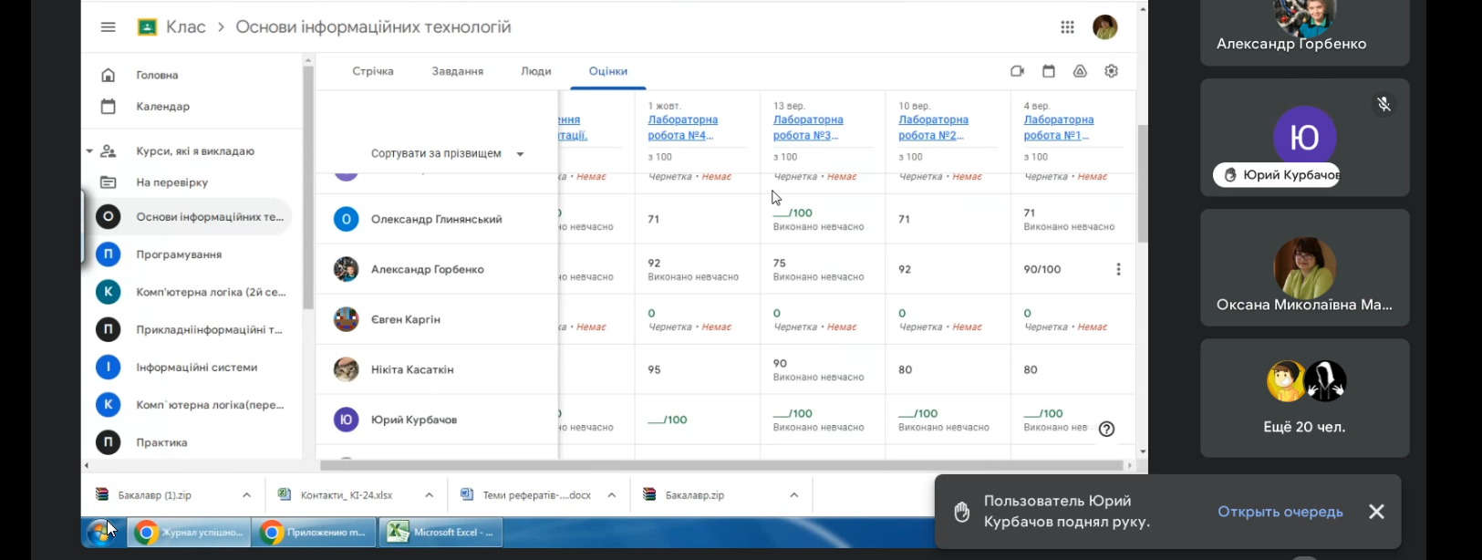Open the class calendar icon in toolbar
The image size is (1482, 560).
point(1049,71)
